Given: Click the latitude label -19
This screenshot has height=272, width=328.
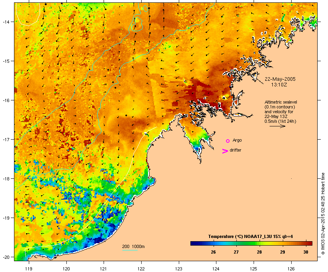Looking at the screenshot, I should click(6, 218).
